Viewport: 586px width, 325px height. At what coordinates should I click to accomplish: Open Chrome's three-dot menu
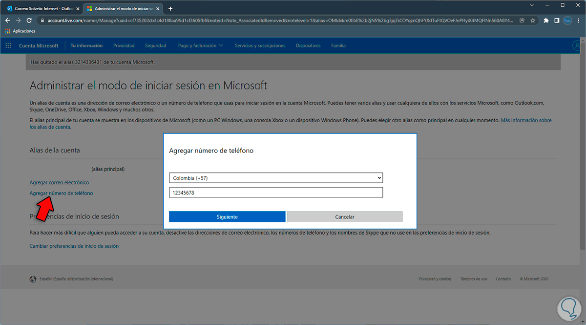coord(578,21)
